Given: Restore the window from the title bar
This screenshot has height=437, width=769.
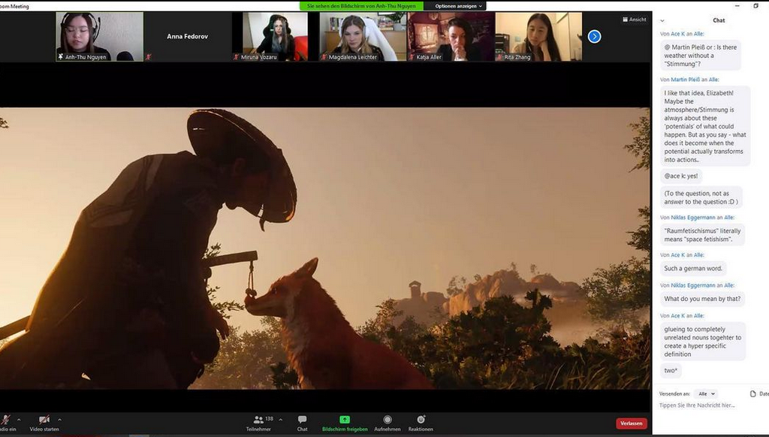Looking at the screenshot, I should [755, 6].
